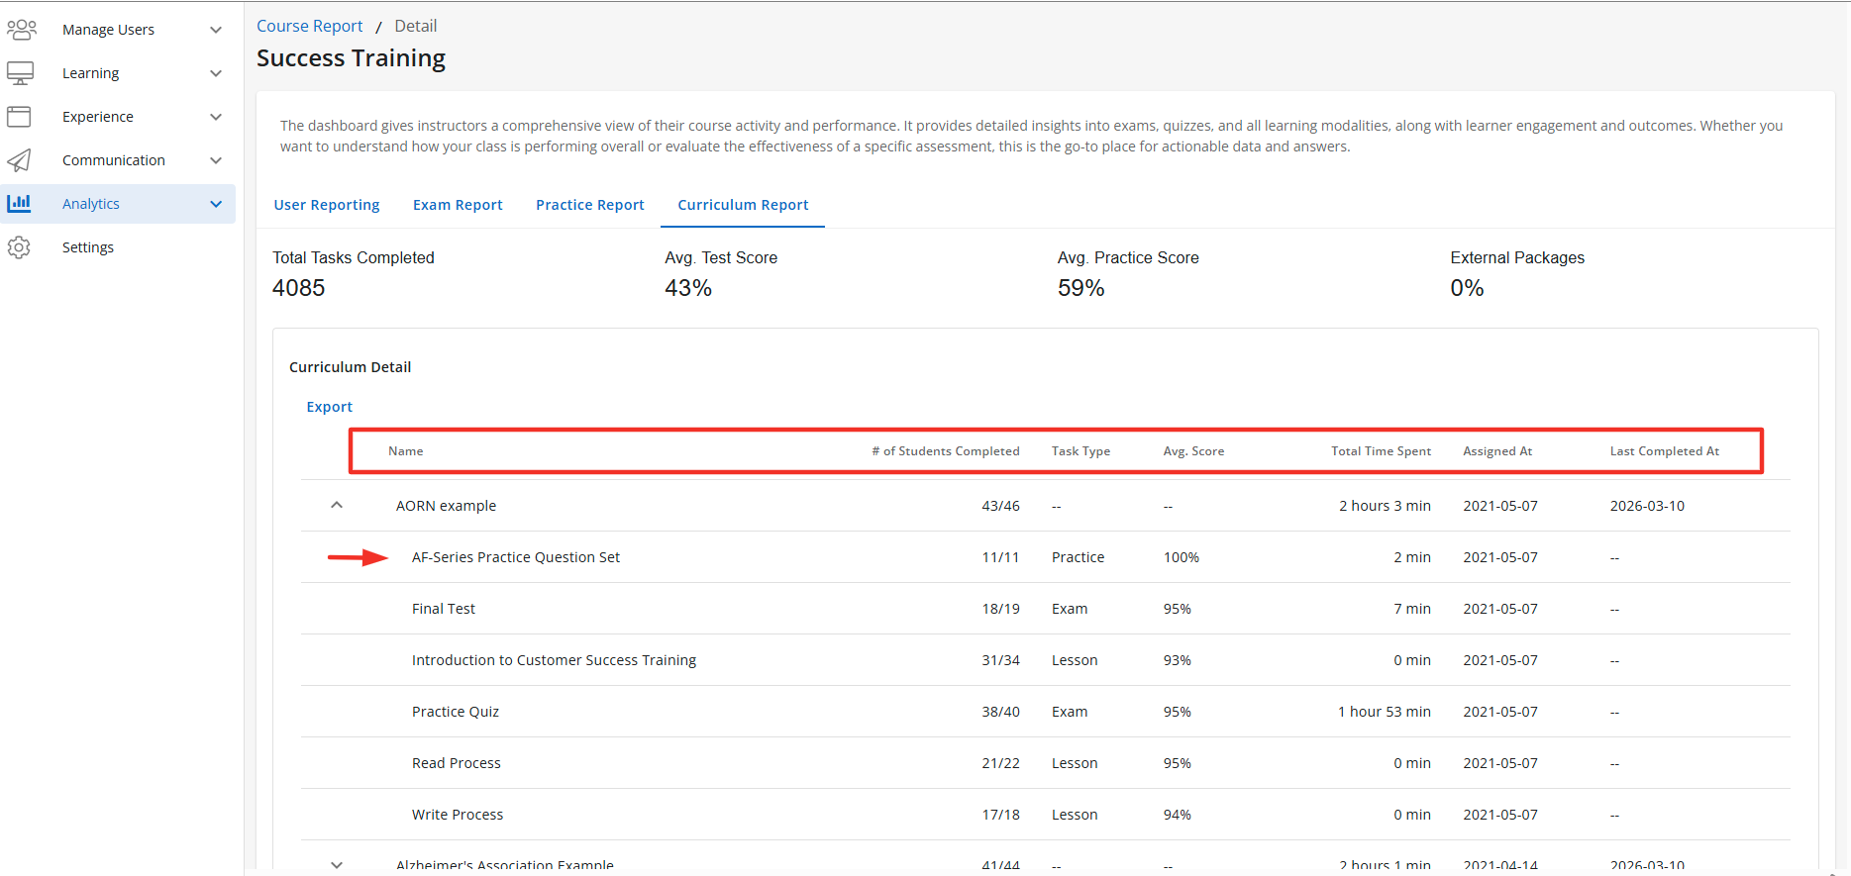Click the Learning monitor icon

point(21,73)
